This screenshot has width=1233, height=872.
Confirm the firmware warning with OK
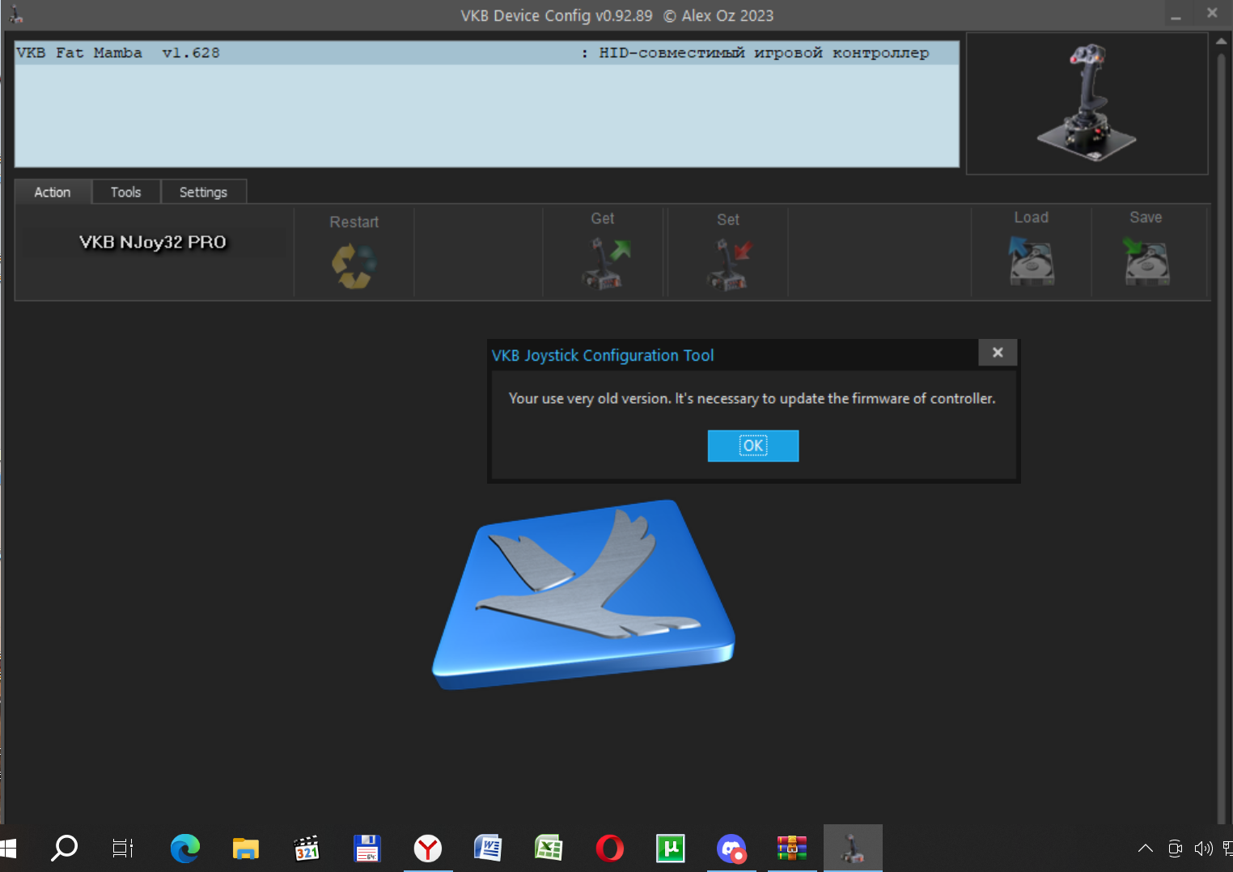(x=753, y=446)
